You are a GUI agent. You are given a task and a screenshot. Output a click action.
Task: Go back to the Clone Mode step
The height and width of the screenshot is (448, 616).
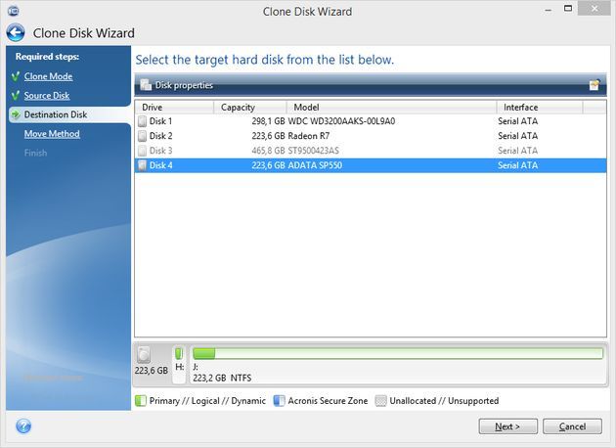tap(48, 76)
